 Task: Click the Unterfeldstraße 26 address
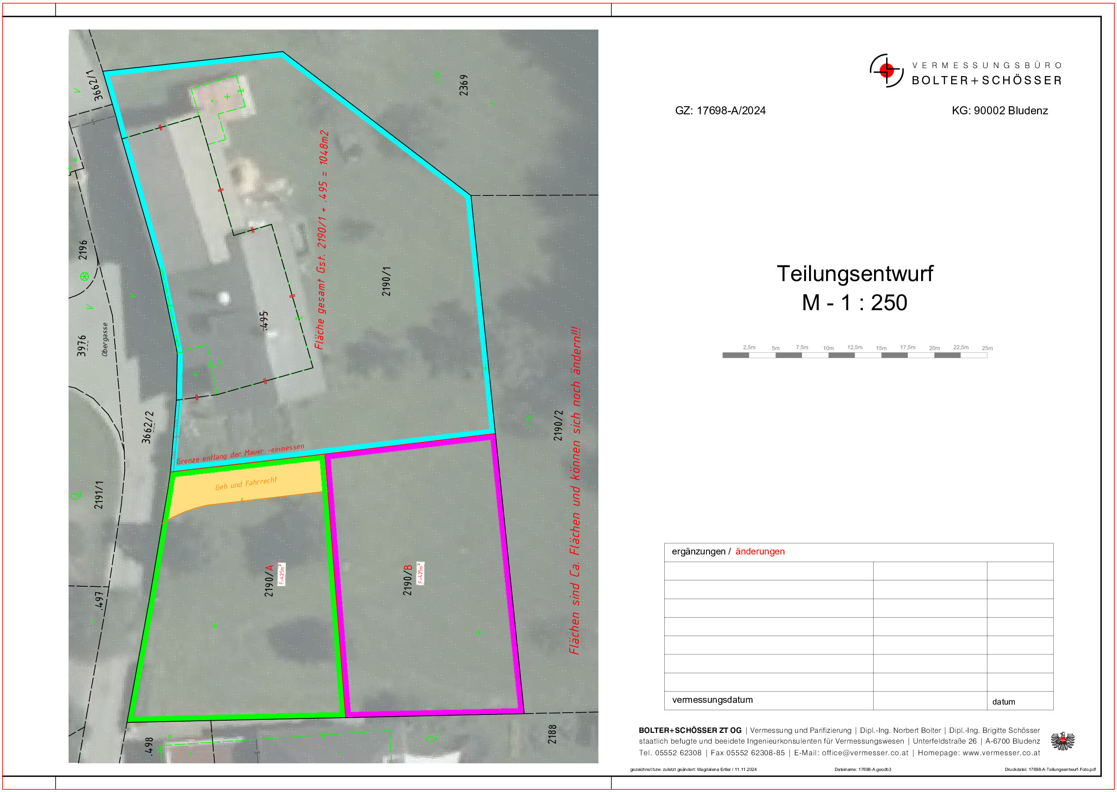tap(944, 741)
